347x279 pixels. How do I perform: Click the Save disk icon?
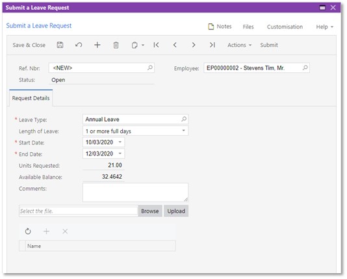coord(60,45)
